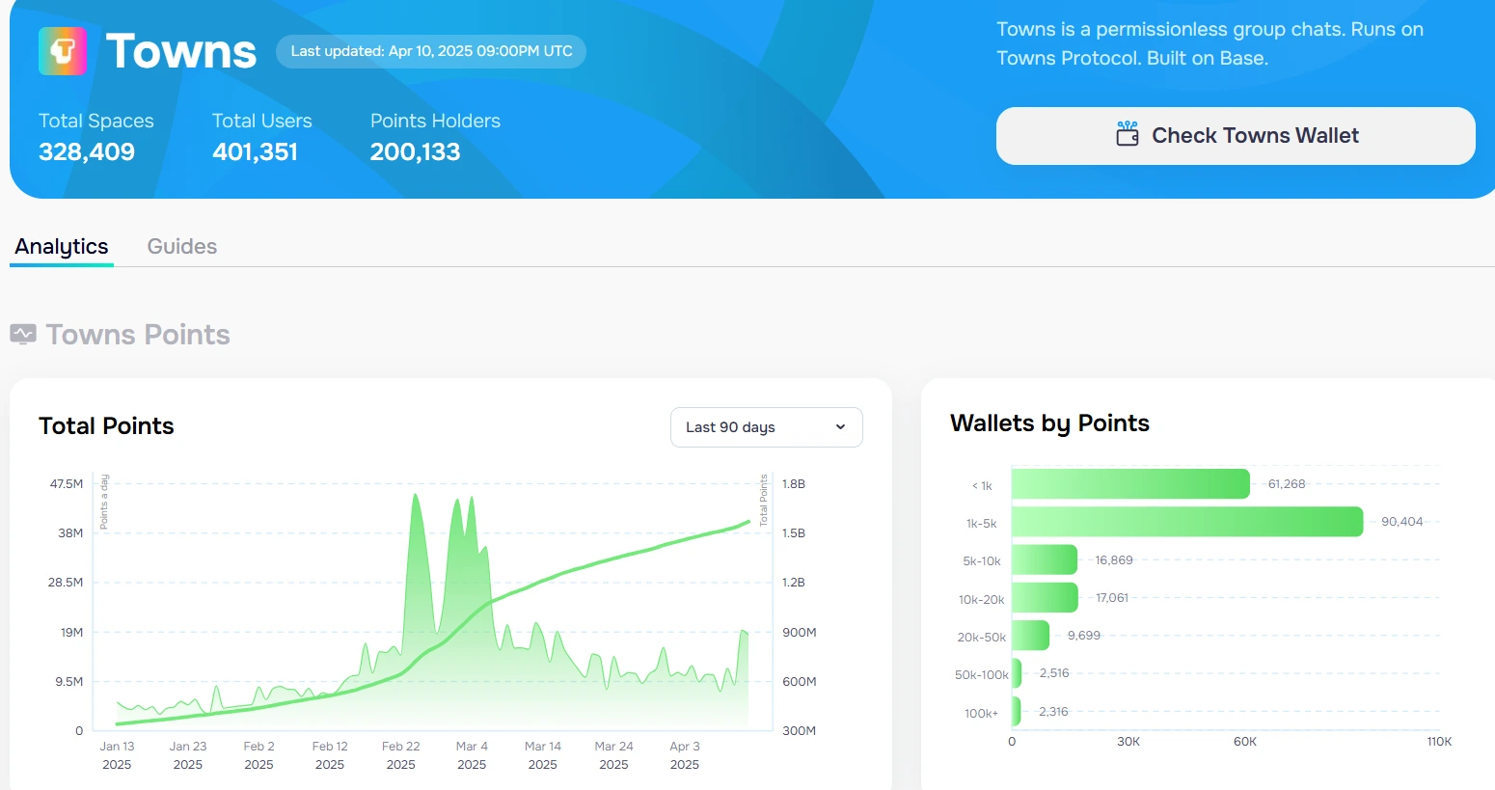Click the chart icon beside Towns Points

point(23,334)
